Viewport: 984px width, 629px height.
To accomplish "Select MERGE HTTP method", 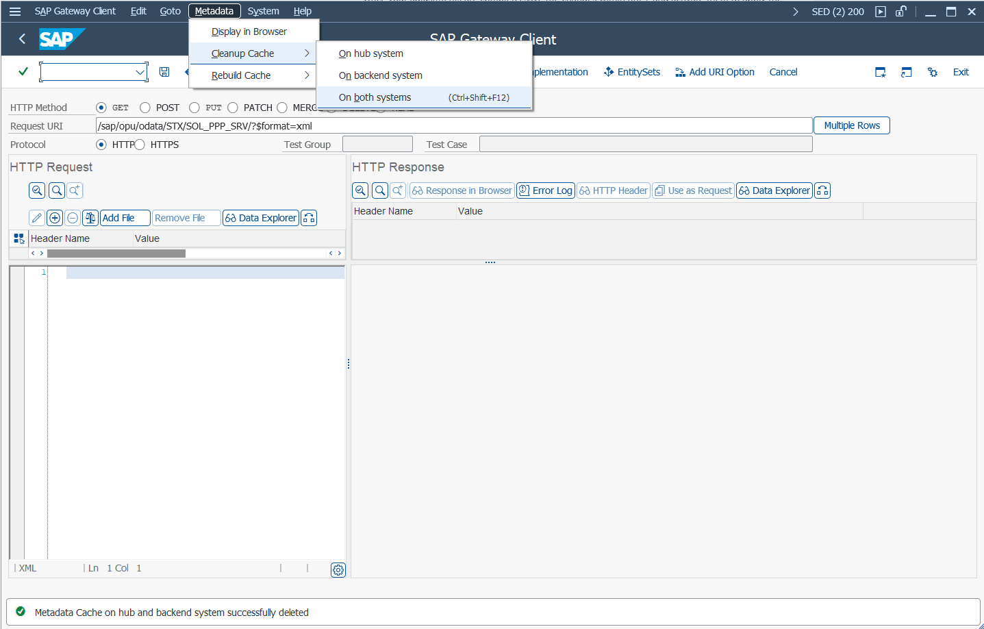I will (x=282, y=108).
